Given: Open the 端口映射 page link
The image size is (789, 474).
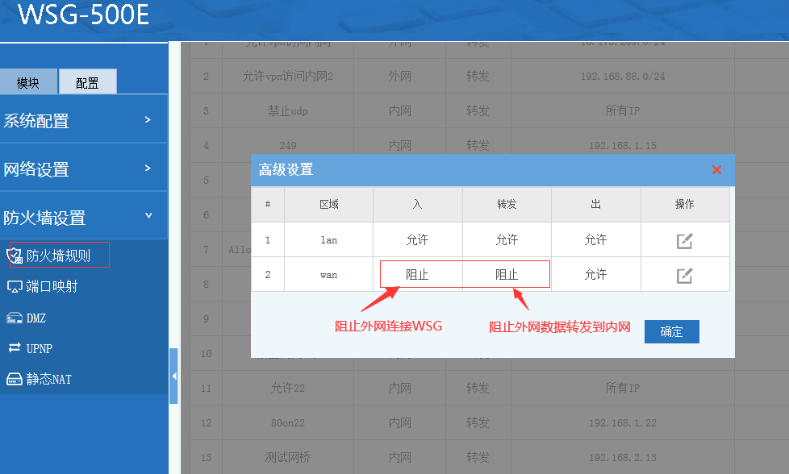Looking at the screenshot, I should 52,287.
